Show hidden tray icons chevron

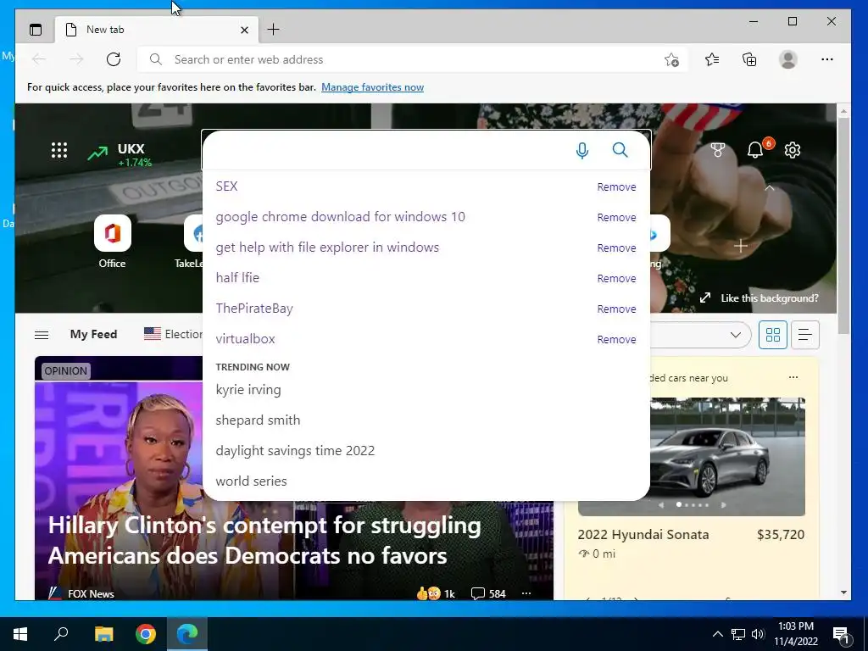click(x=717, y=634)
